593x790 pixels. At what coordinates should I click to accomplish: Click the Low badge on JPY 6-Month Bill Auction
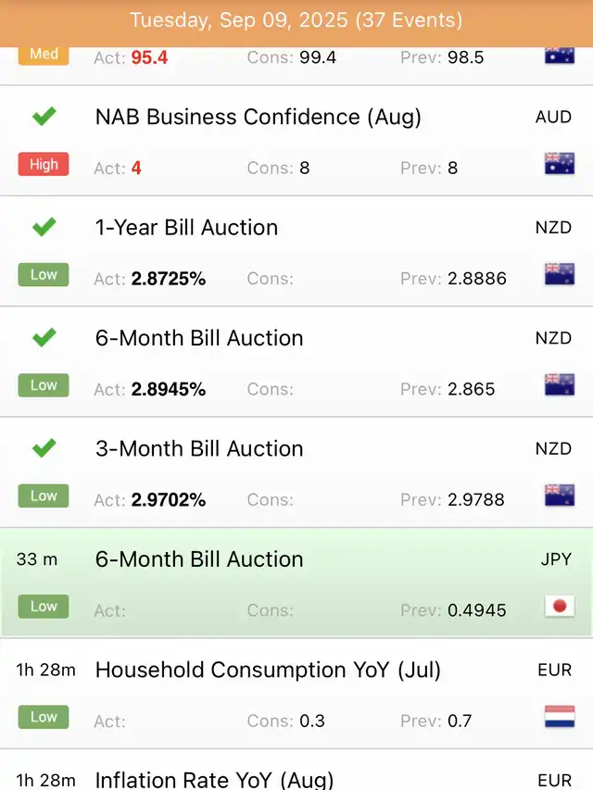[x=44, y=607]
